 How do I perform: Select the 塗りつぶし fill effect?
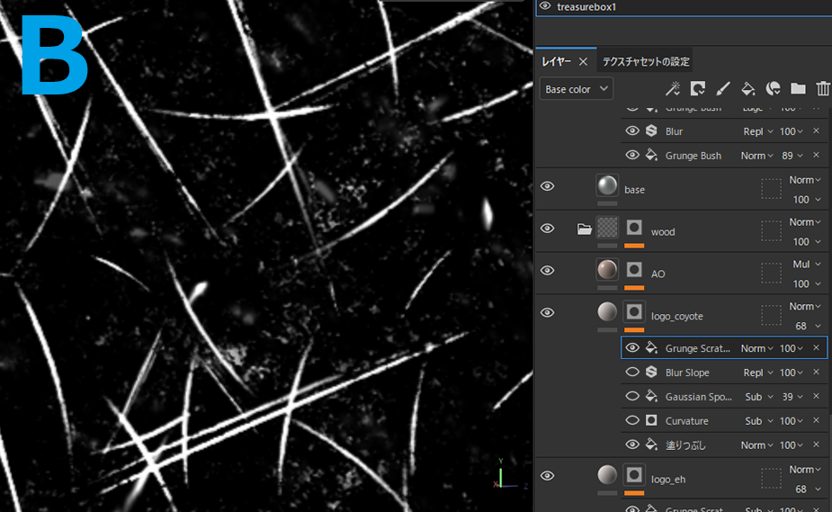click(x=686, y=445)
